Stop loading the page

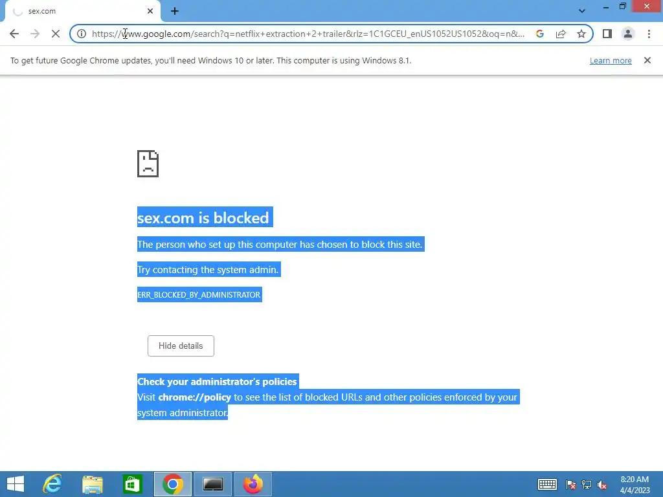click(x=56, y=34)
